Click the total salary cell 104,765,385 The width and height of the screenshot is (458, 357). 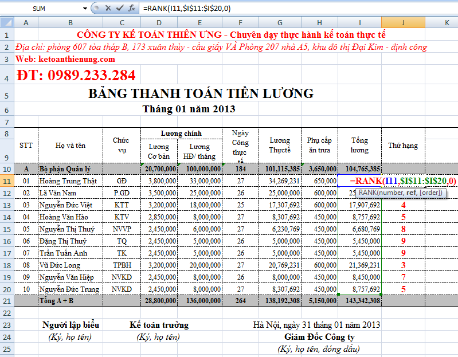pos(359,169)
